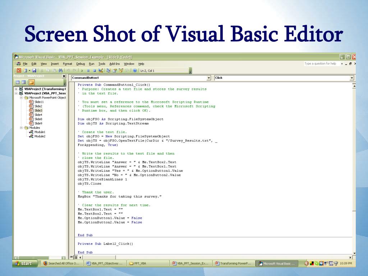Click Toggle Folders icon in Project panel
Image resolution: width=368 pixels, height=276 pixels.
click(32, 82)
